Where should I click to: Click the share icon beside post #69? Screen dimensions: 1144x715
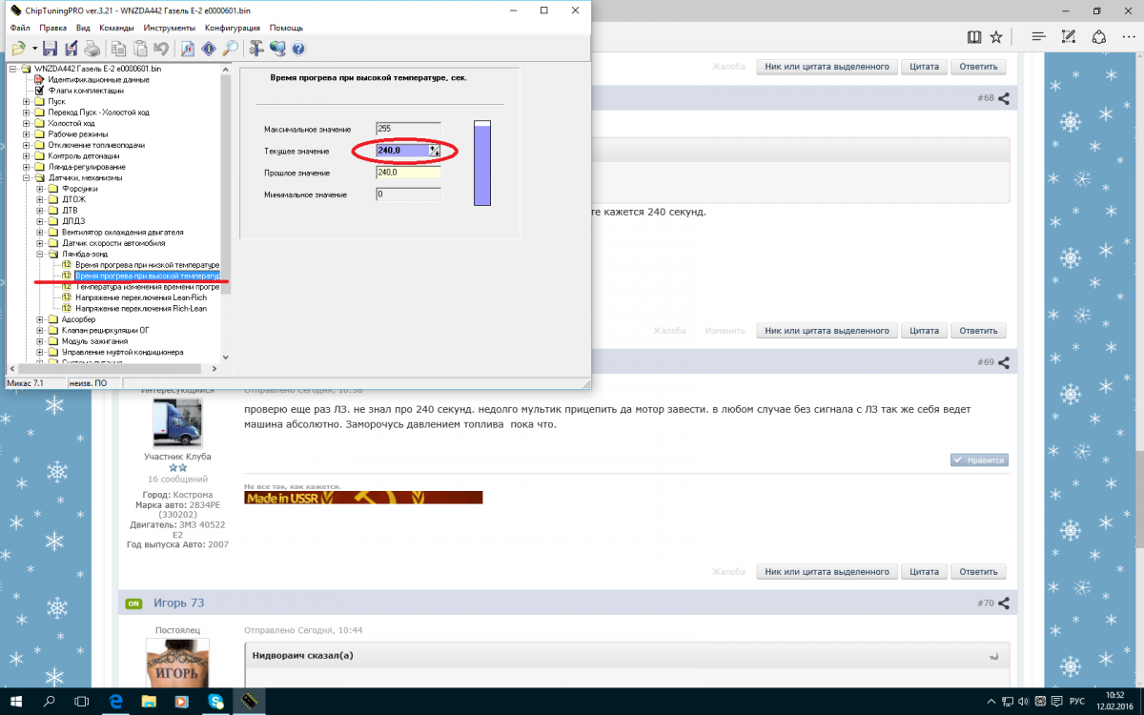click(x=1003, y=362)
